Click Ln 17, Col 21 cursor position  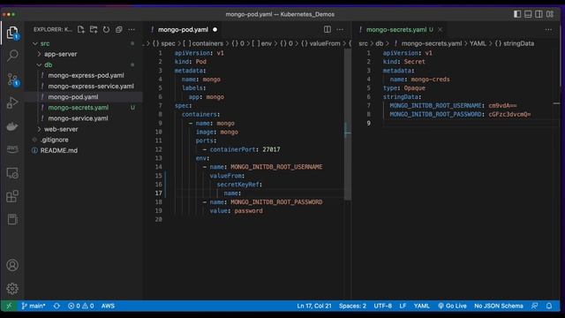tap(314, 306)
